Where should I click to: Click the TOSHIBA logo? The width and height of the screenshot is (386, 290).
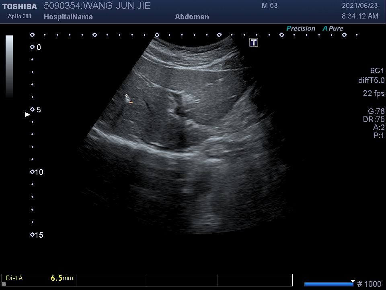click(19, 6)
